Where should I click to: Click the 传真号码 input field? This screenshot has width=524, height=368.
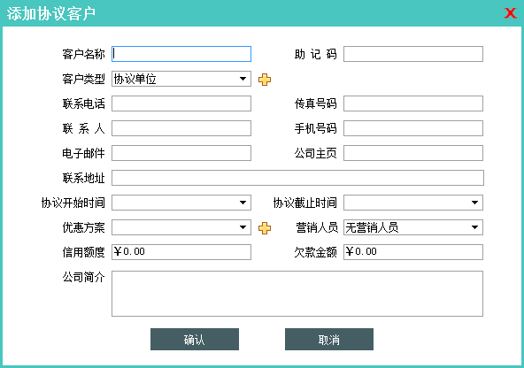413,103
